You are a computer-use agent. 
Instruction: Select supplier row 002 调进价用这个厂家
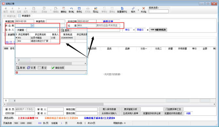[51, 41]
